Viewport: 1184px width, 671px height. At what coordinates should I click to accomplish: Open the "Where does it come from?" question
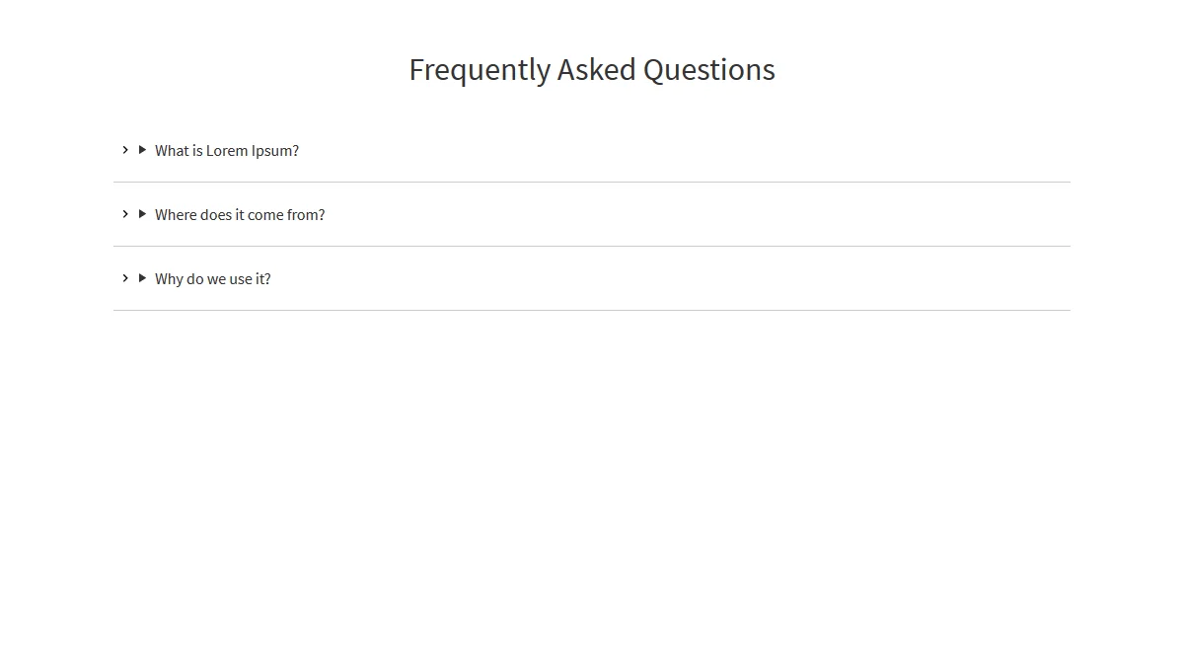[x=240, y=215]
